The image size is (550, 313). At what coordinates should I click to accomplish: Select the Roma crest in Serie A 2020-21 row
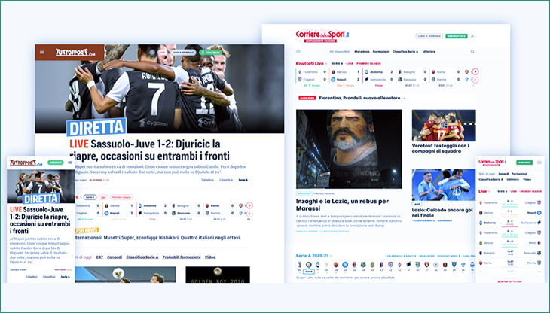[x=336, y=265]
